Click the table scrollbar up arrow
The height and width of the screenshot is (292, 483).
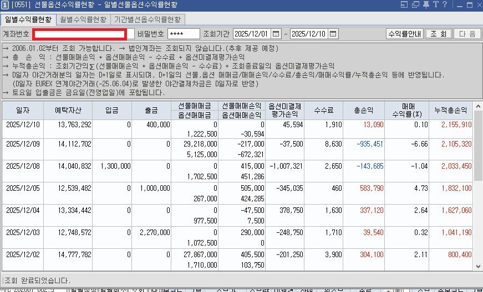click(478, 107)
